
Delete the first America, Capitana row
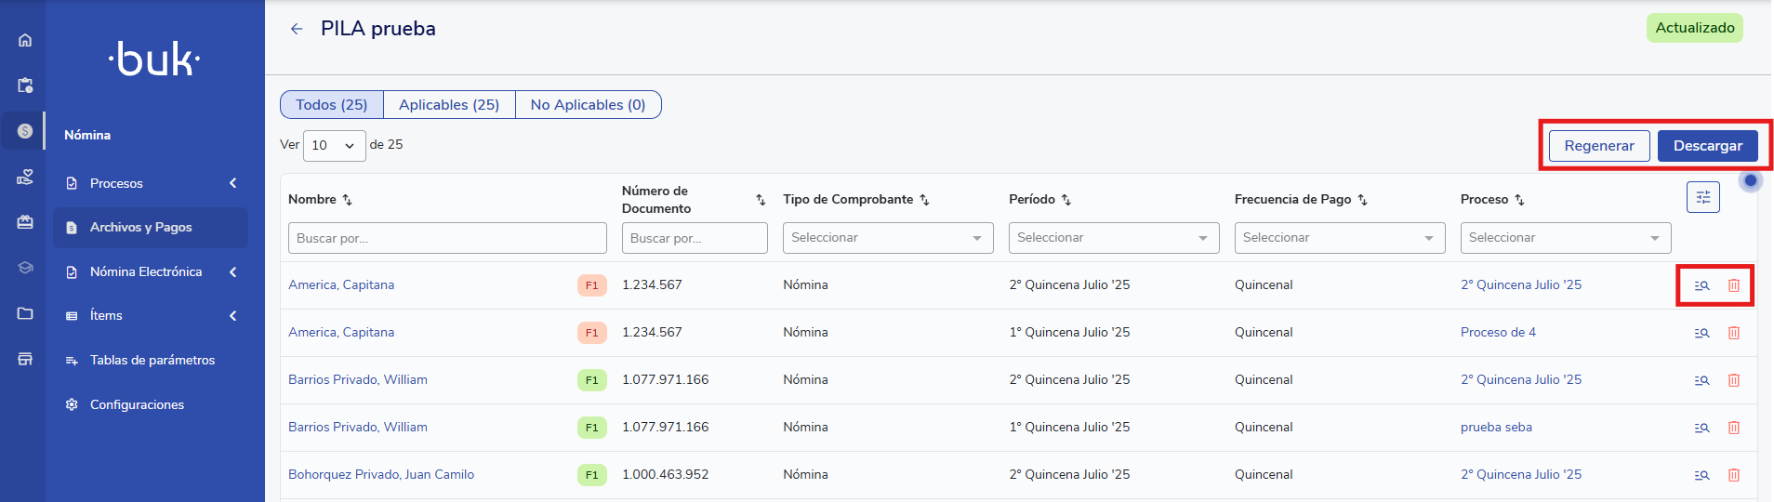click(x=1733, y=285)
